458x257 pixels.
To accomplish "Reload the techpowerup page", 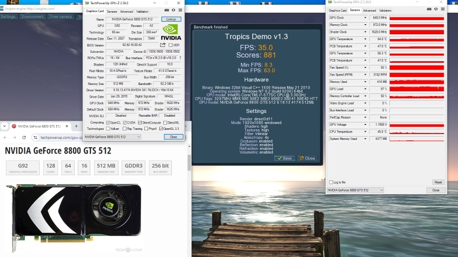I will (x=24, y=137).
